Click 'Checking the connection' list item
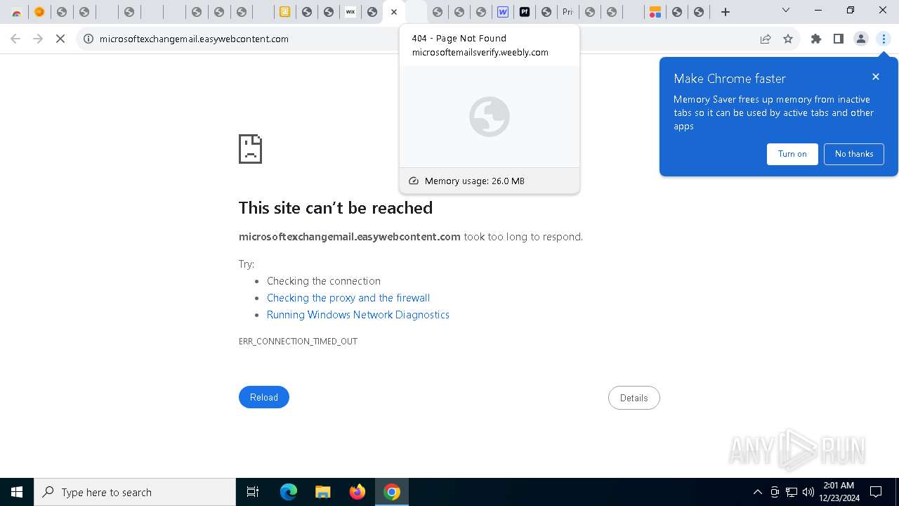 coord(324,281)
